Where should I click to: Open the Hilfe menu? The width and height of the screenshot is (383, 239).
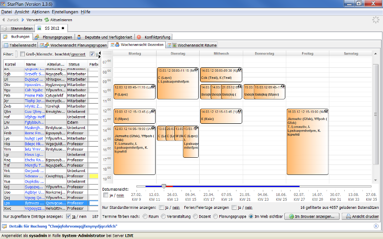tap(86, 11)
